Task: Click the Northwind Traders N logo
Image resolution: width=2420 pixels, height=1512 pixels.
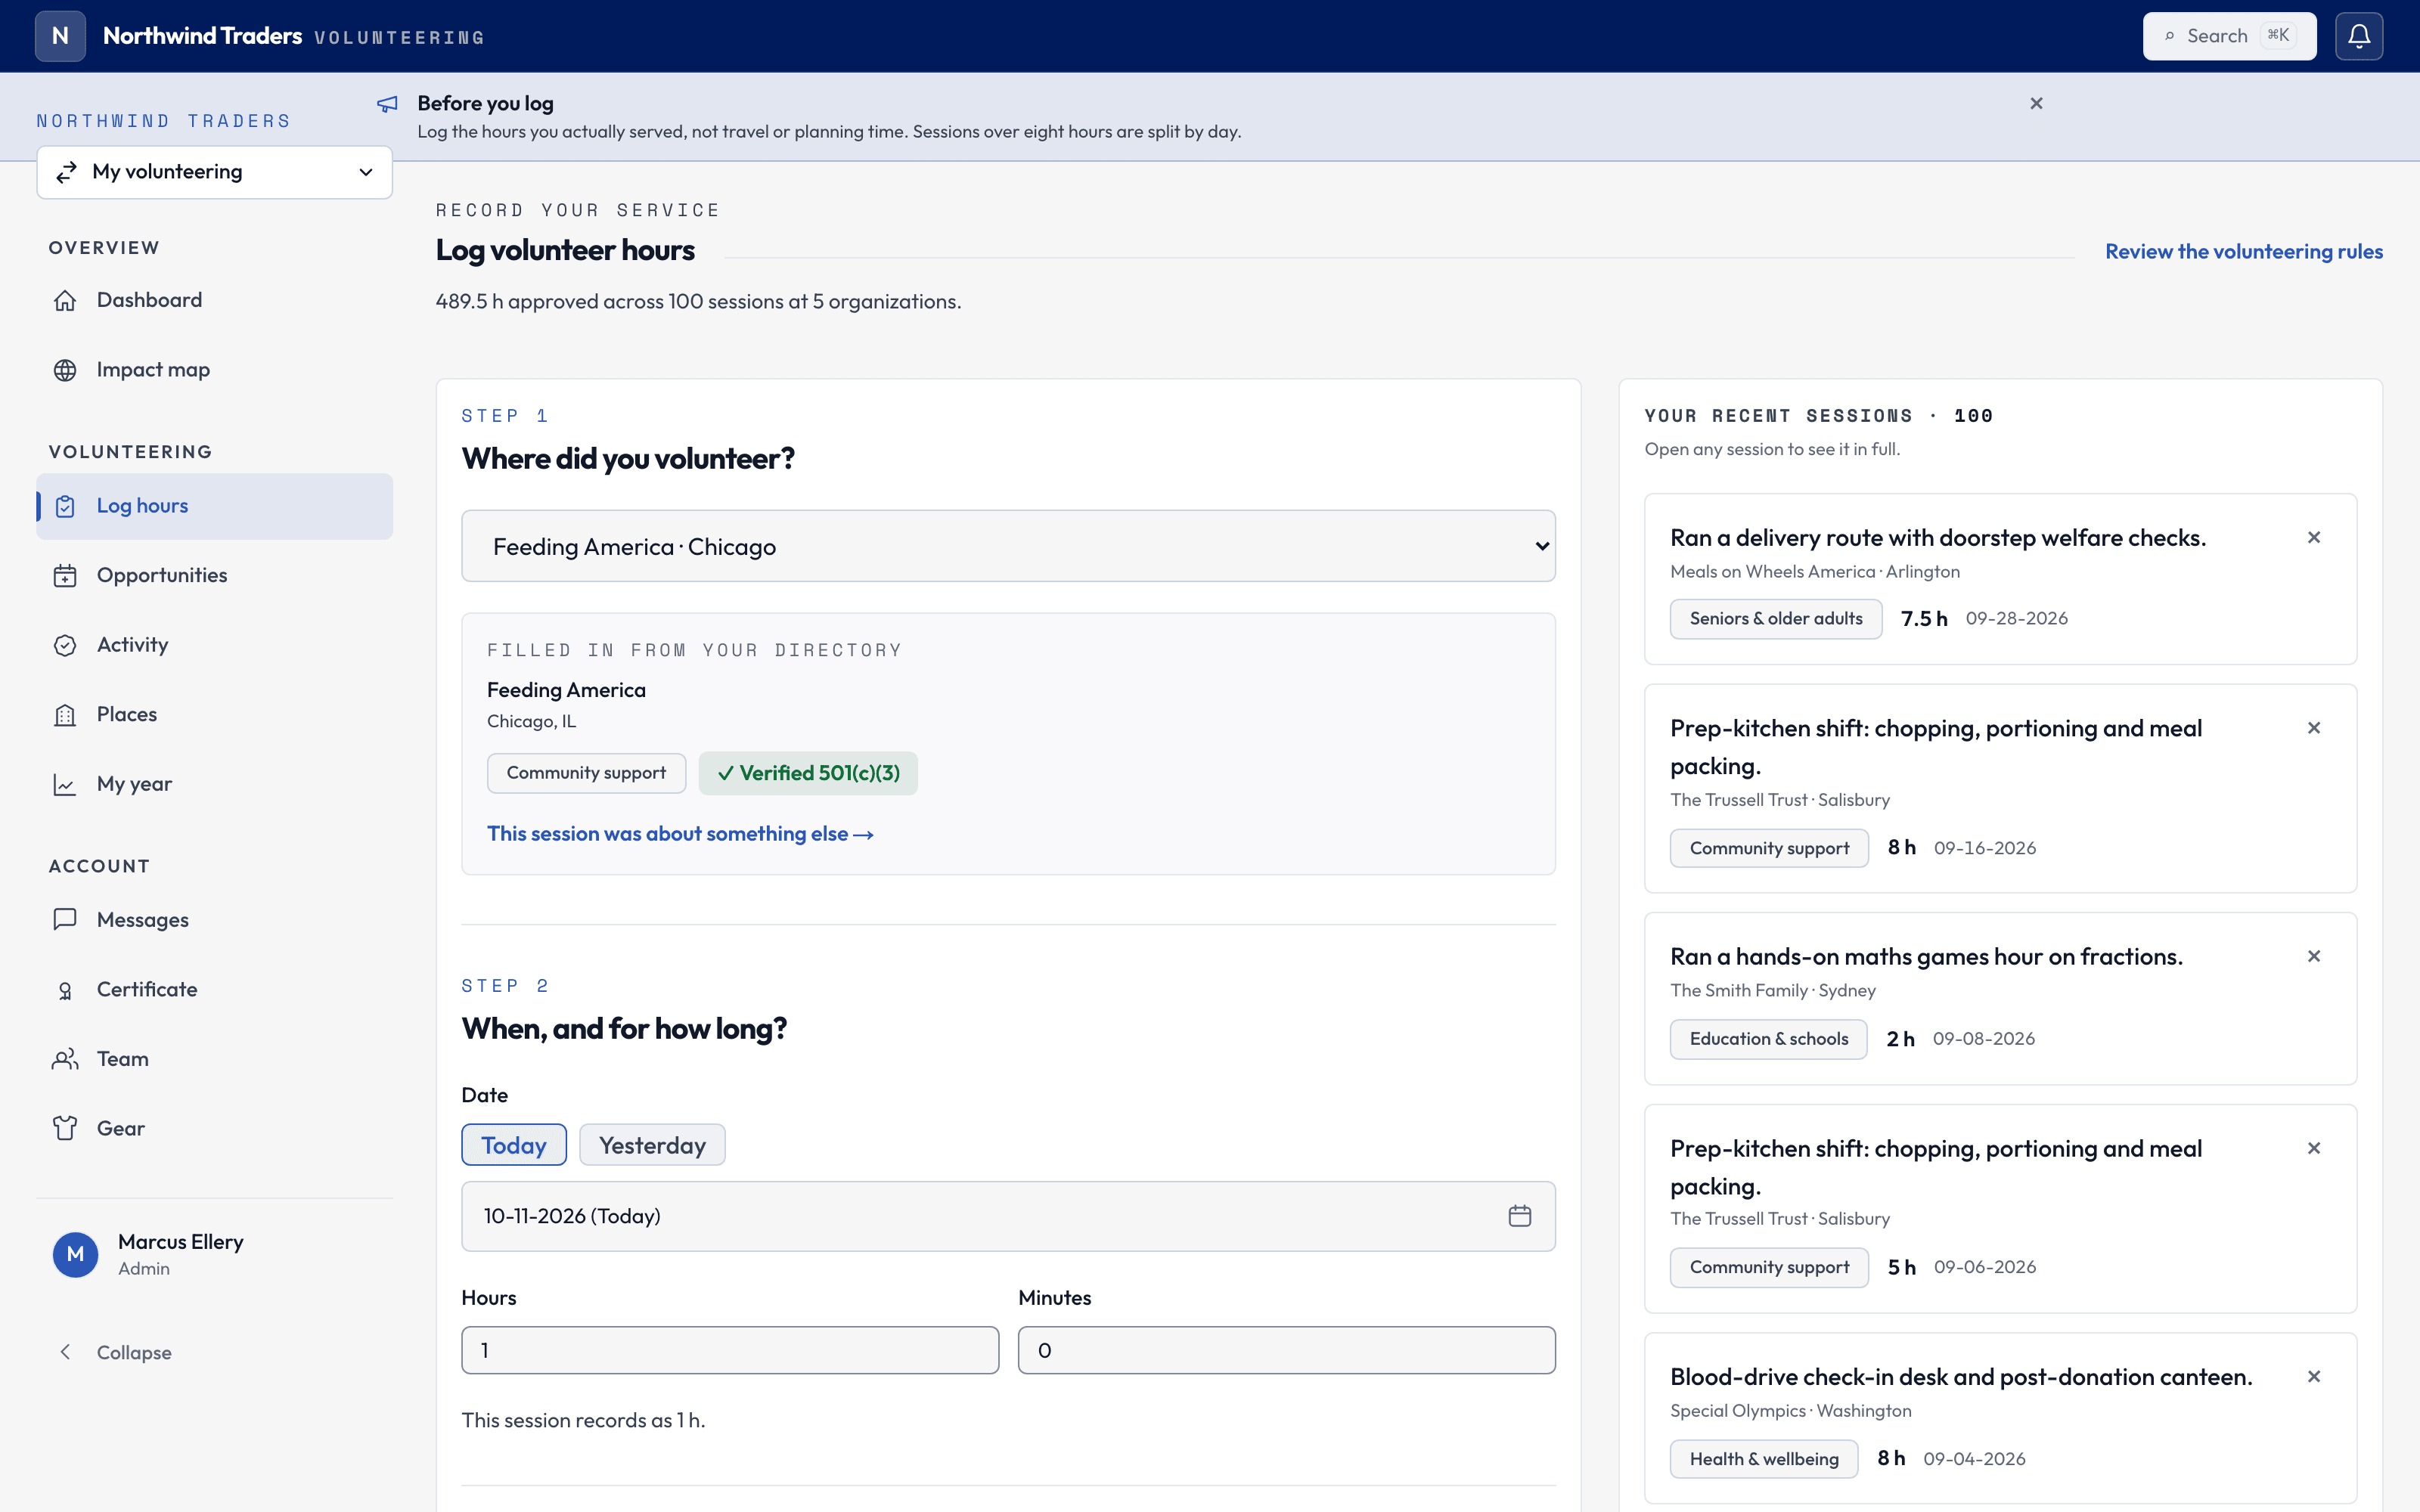Action: pyautogui.click(x=60, y=36)
